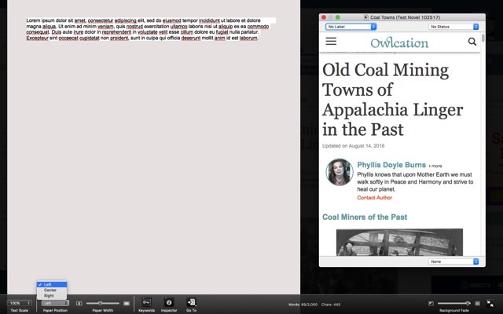The width and height of the screenshot is (503, 314).
Task: Open the Go To document icon
Action: pyautogui.click(x=191, y=302)
